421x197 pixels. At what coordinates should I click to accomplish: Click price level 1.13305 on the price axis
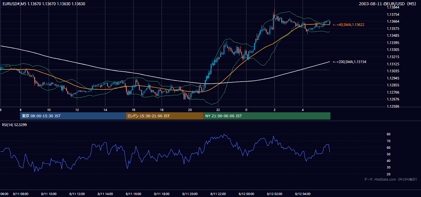[x=393, y=50]
